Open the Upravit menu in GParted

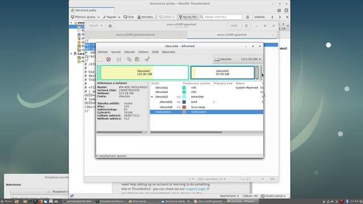click(x=116, y=52)
